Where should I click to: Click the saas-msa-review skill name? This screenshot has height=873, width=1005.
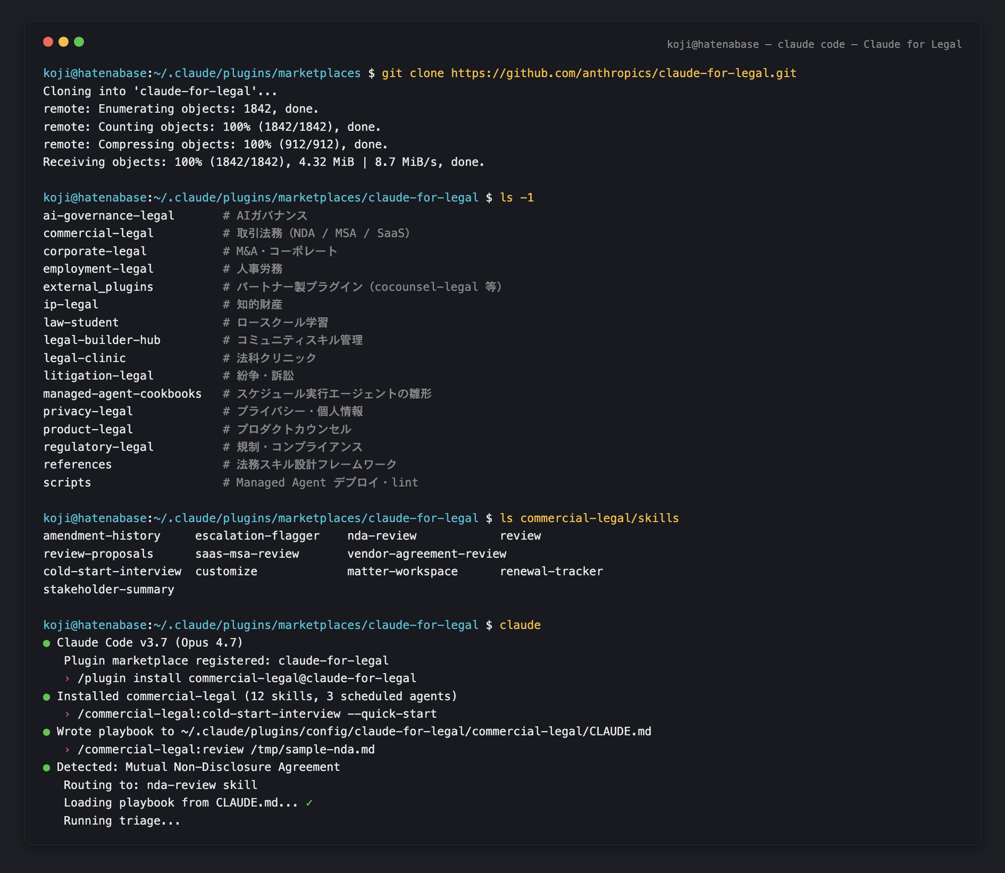coord(247,554)
